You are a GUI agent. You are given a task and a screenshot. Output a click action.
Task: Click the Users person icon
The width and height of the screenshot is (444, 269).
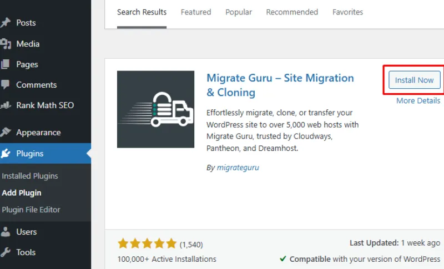pyautogui.click(x=6, y=232)
